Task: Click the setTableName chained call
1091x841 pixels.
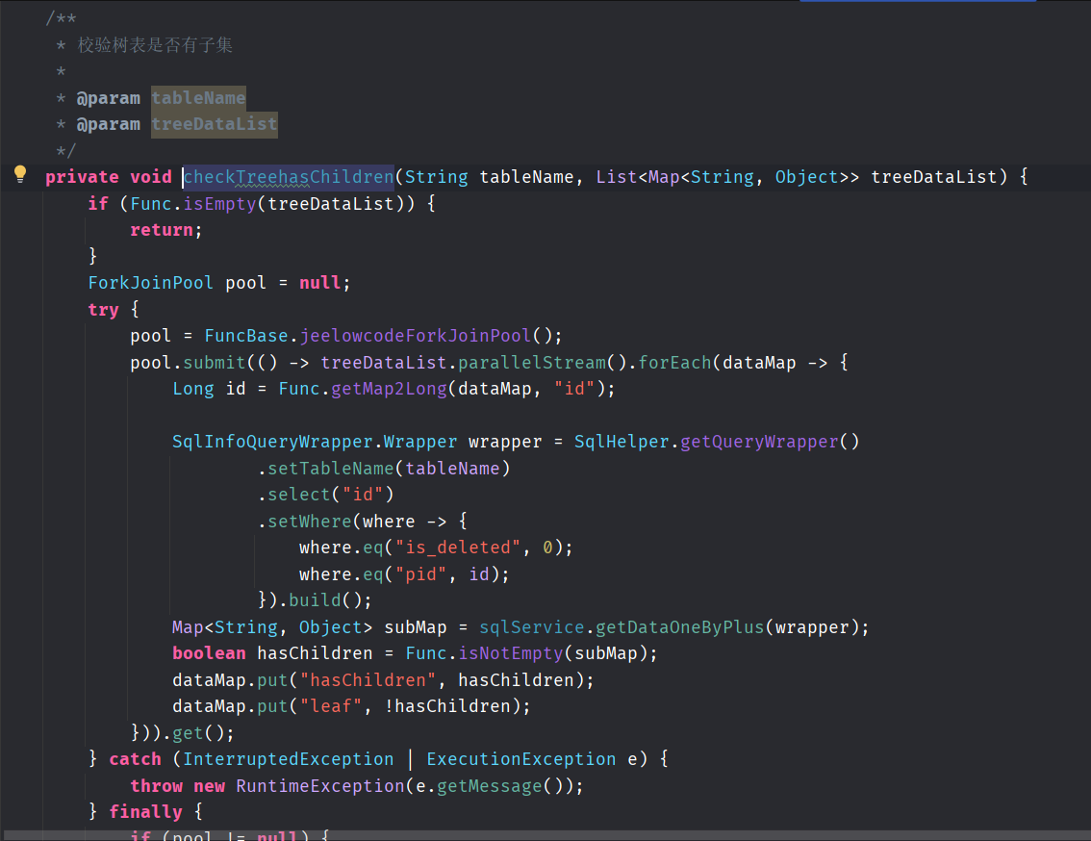Action: coord(331,469)
